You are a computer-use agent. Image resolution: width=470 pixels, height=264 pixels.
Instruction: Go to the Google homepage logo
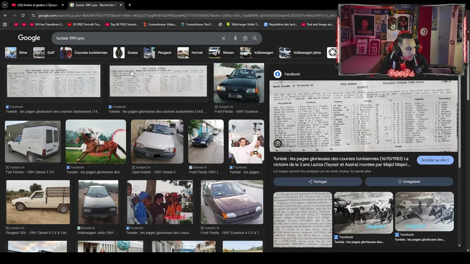click(x=29, y=38)
